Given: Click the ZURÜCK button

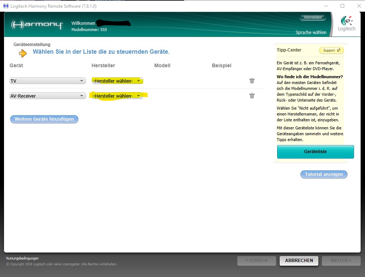Looking at the screenshot, I should point(257,261).
